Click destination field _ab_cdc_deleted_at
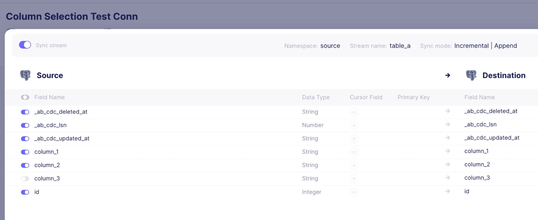538x220 pixels. click(491, 111)
